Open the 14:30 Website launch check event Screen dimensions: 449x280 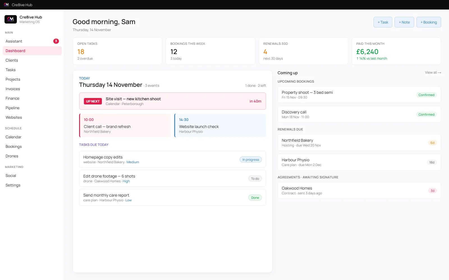coord(220,125)
